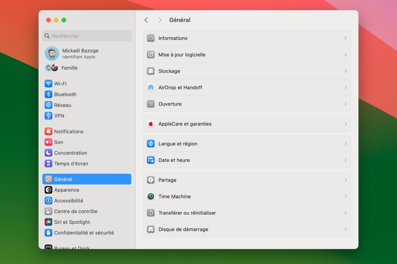The image size is (397, 264).
Task: Open Mise à jour logicielle via its chevron
Action: (346, 55)
